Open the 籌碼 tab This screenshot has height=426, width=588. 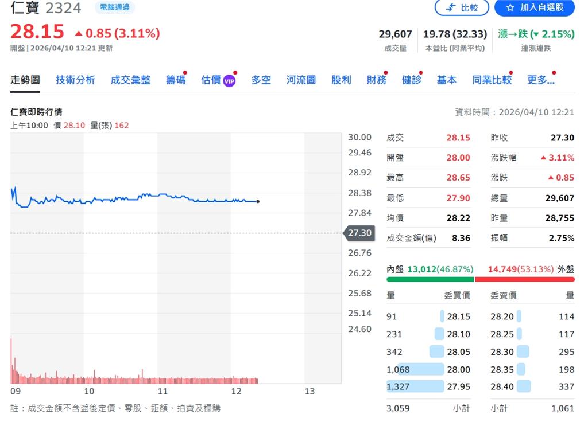click(x=175, y=80)
